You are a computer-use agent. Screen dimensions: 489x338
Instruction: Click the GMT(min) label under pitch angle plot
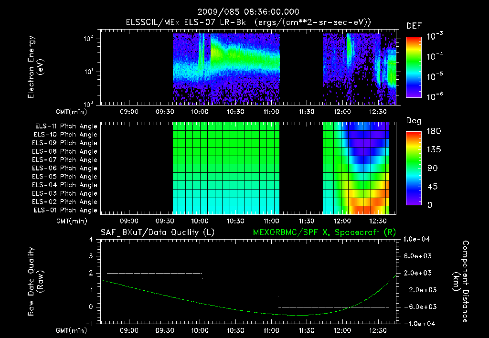point(72,222)
